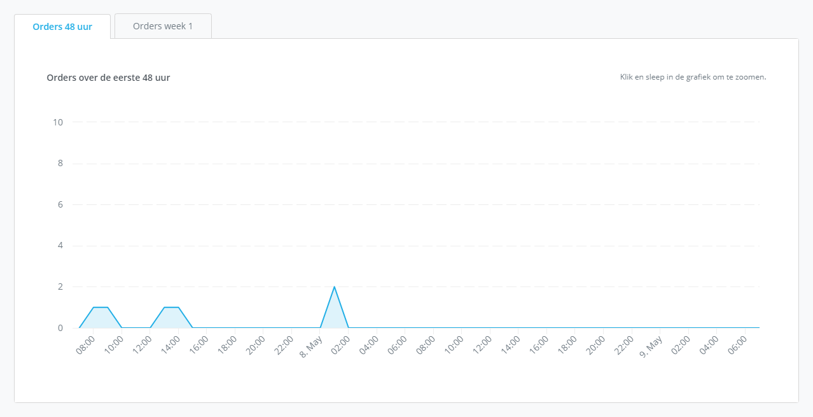Screen dimensions: 813x417
Task: Click the zoom instruction text top right
Action: click(x=692, y=76)
